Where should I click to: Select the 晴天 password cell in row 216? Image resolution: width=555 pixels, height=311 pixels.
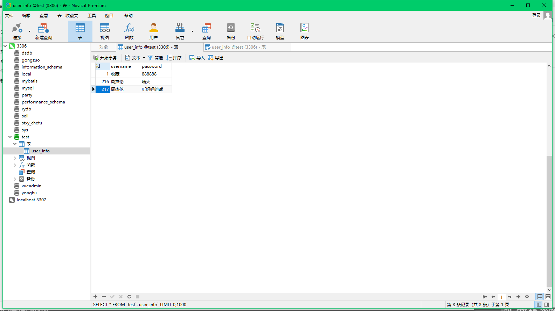click(x=156, y=82)
